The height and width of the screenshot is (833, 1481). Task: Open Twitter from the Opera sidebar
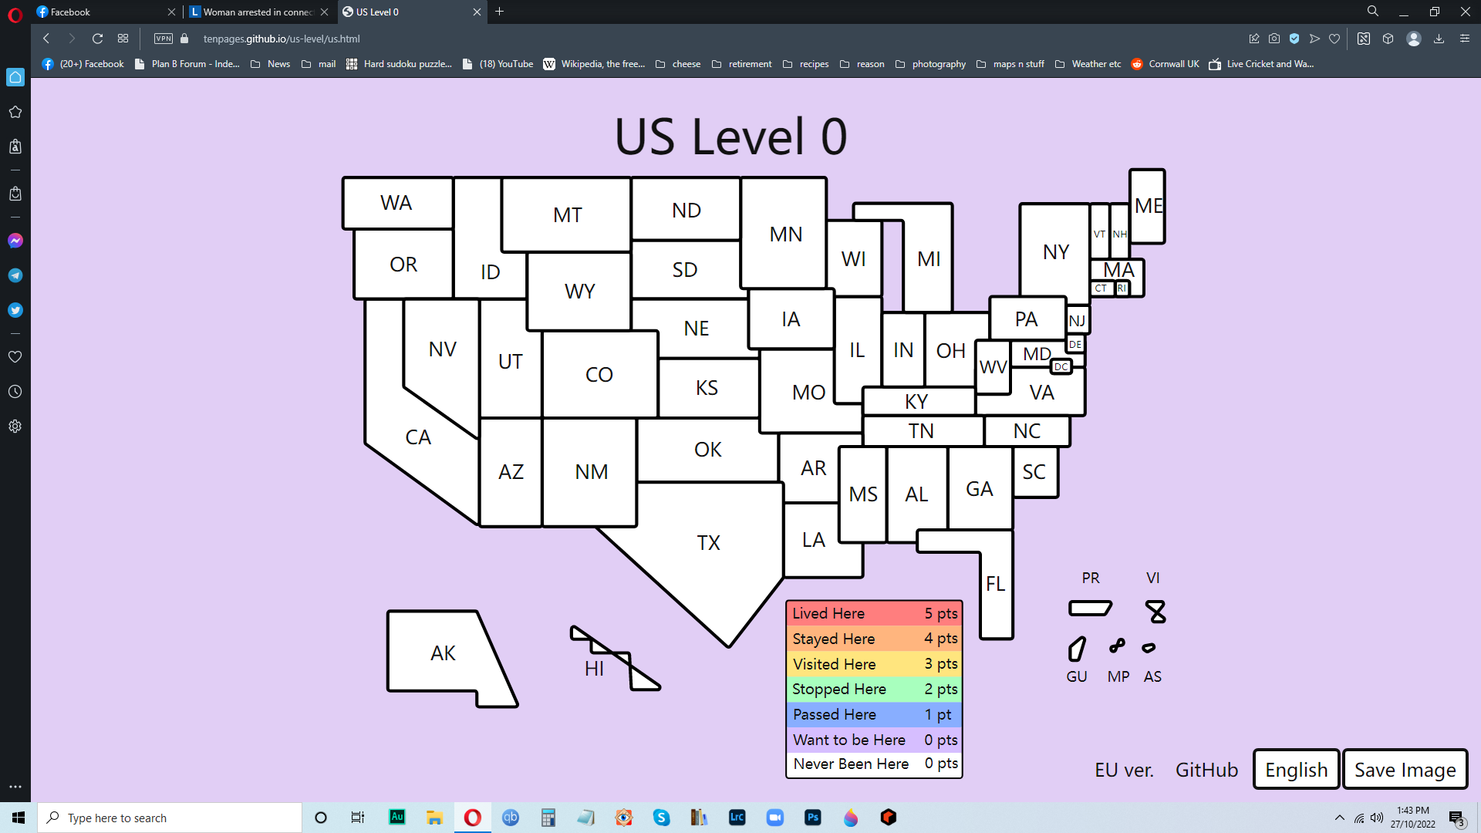15,310
